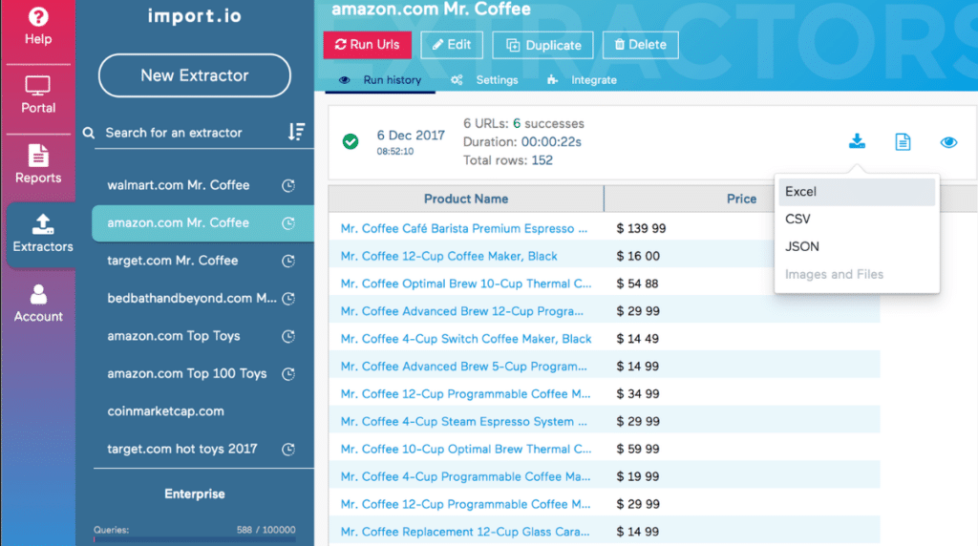
Task: Open the Help section
Action: (38, 27)
